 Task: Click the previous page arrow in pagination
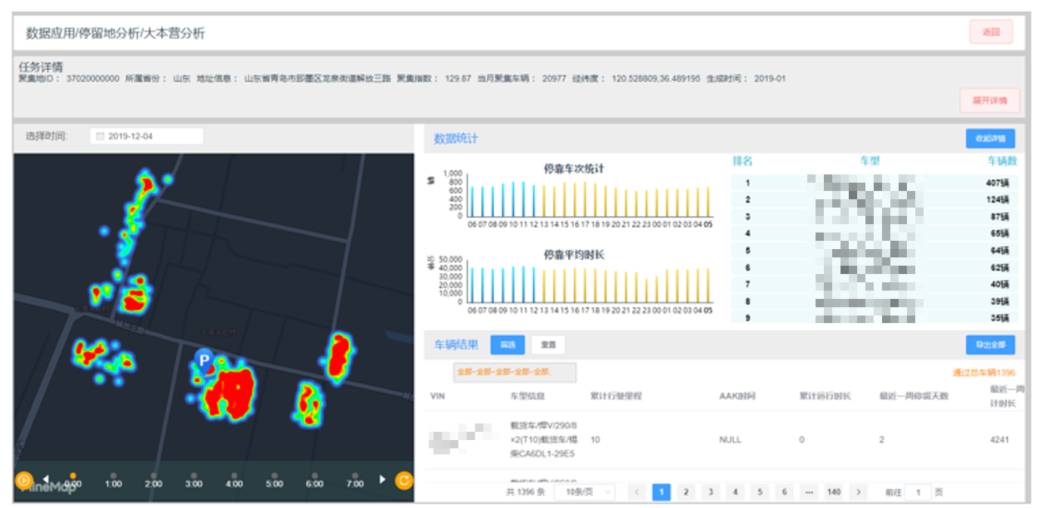coord(637,492)
